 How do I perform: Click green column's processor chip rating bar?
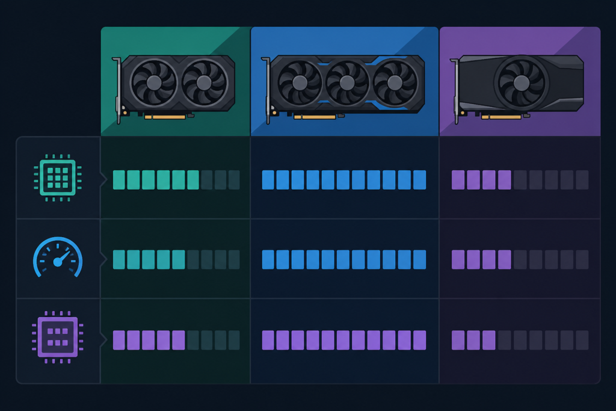176,180
